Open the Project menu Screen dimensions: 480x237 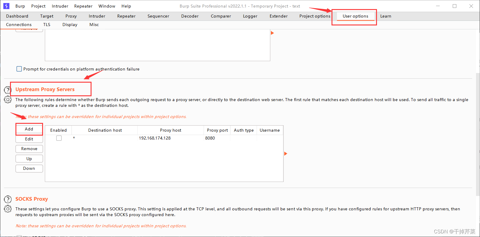tap(38, 6)
